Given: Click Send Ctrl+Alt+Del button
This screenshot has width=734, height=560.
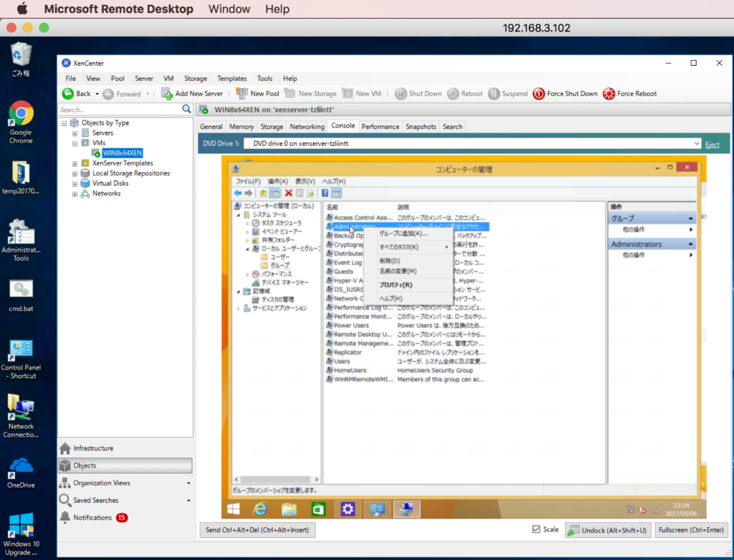Looking at the screenshot, I should tap(257, 530).
